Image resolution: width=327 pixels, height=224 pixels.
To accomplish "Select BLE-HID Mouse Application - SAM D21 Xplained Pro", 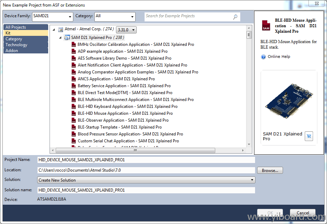I will [125, 113].
